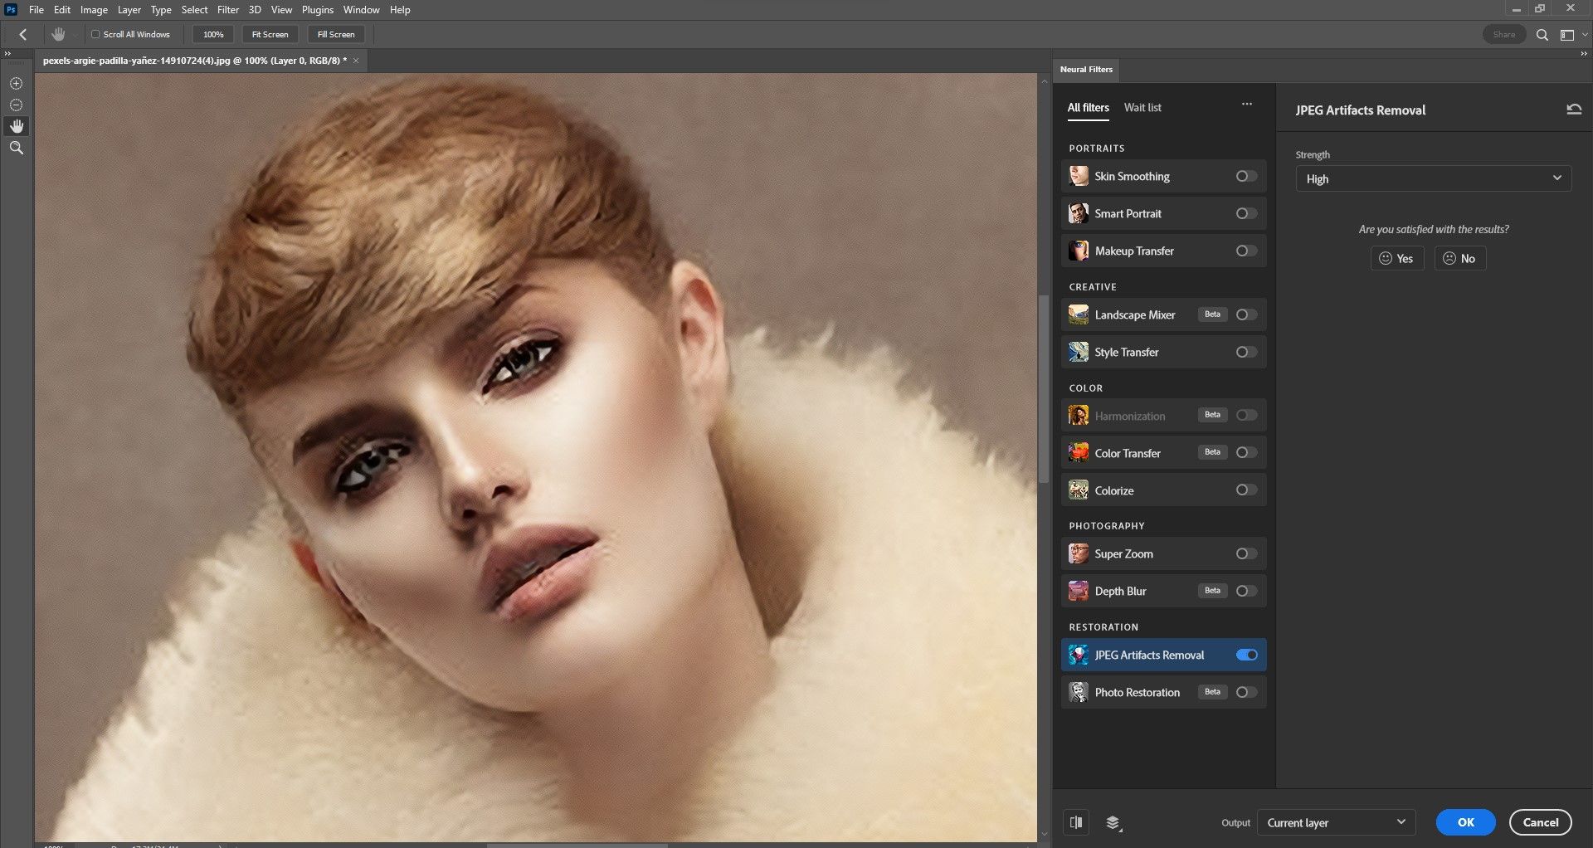Turn on the Colorize filter toggle

(1245, 490)
